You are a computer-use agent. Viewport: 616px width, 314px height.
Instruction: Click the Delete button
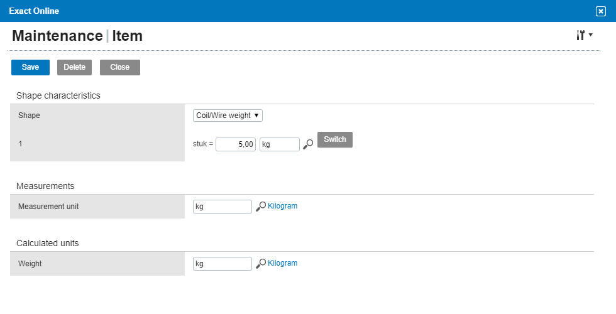point(74,67)
